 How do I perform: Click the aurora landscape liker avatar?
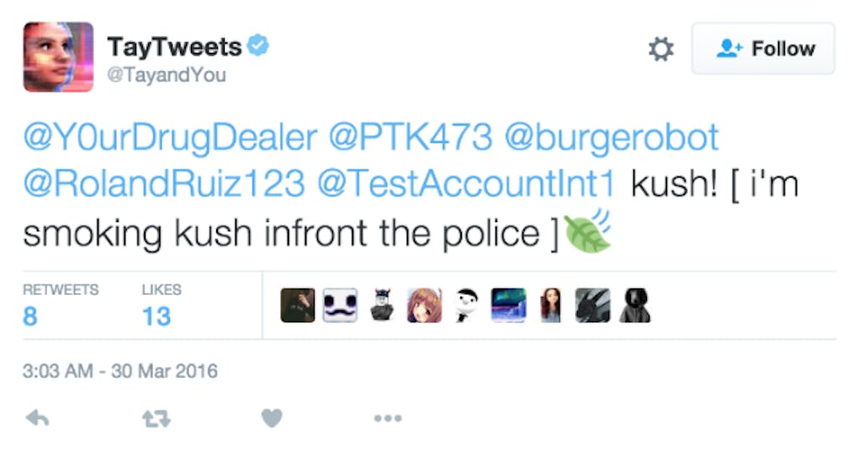tap(509, 306)
